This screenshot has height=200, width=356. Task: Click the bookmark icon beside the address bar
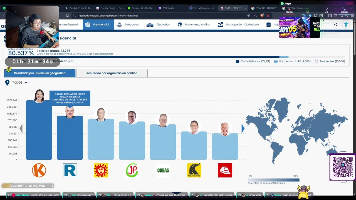[67, 16]
